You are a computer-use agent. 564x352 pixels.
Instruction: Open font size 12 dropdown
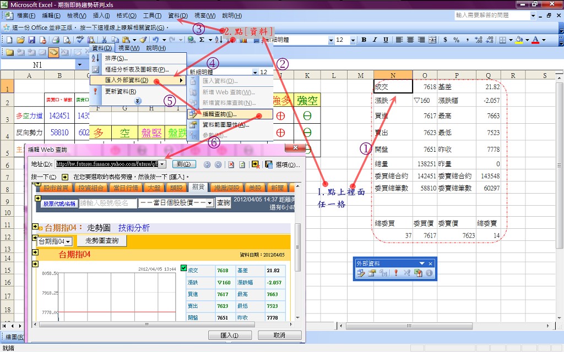[x=353, y=40]
